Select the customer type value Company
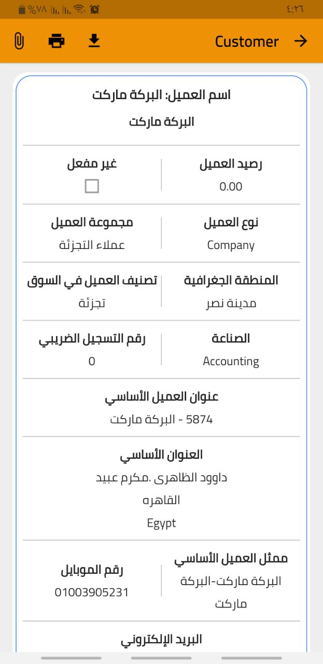Viewport: 323px width, 664px height. click(231, 245)
